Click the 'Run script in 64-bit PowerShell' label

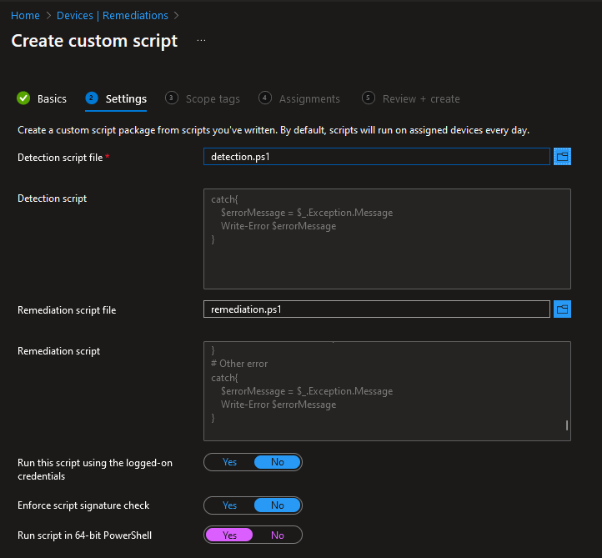click(84, 535)
